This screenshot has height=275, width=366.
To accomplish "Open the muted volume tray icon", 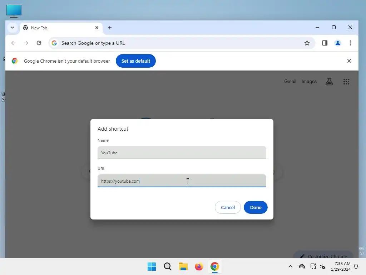I will pyautogui.click(x=322, y=266).
